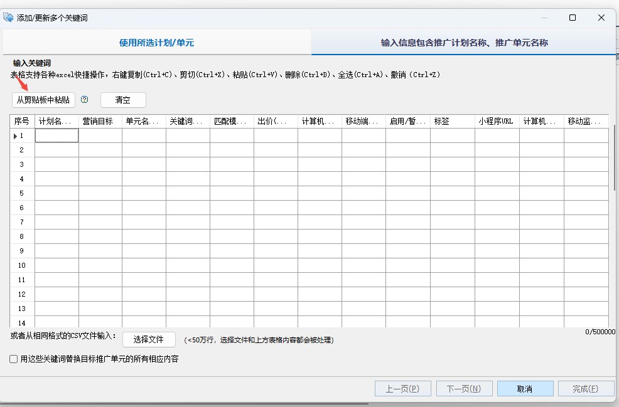619x407 pixels.
Task: Open 输入信息包含推广计划名称 tab
Action: pyautogui.click(x=464, y=43)
